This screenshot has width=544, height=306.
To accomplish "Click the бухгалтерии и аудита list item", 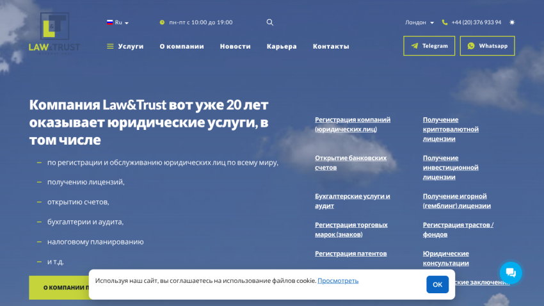I will tap(85, 221).
